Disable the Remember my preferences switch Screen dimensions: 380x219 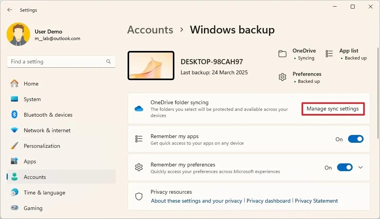(345, 167)
